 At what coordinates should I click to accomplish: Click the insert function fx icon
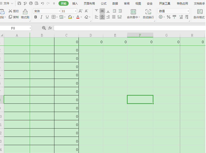coord(50,28)
